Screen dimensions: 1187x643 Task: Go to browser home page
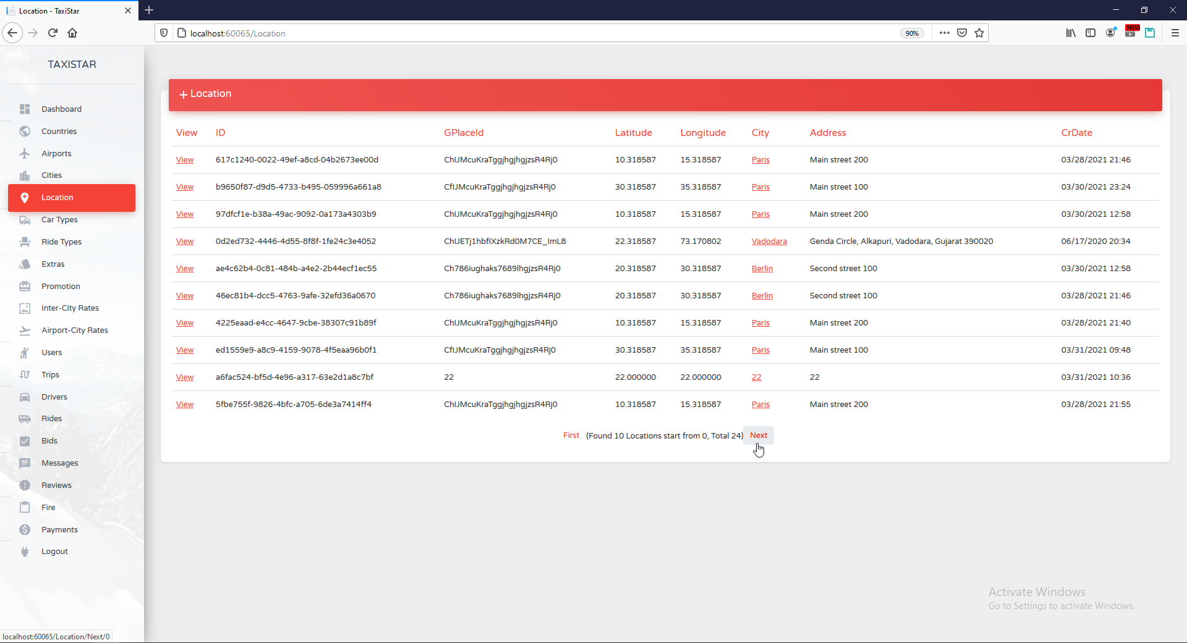(72, 33)
